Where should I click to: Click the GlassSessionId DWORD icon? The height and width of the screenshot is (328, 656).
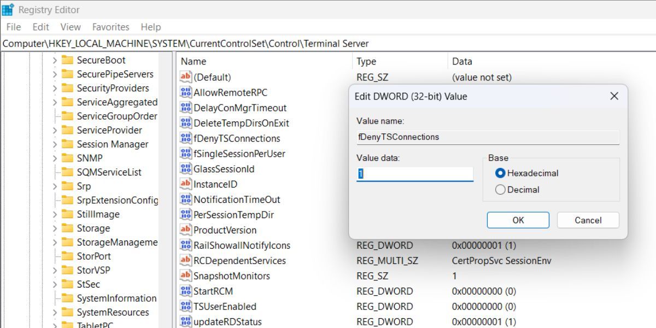tap(186, 169)
